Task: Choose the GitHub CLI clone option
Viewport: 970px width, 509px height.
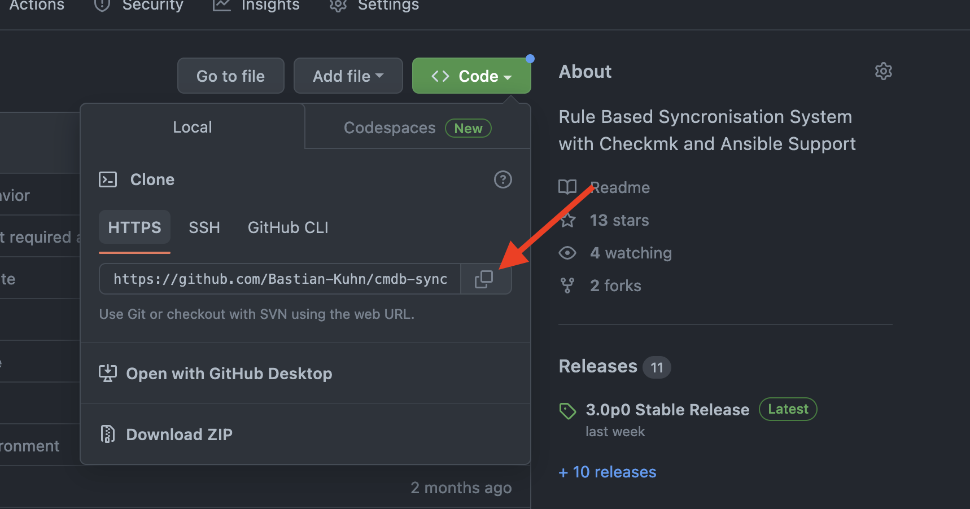Action: click(x=288, y=227)
